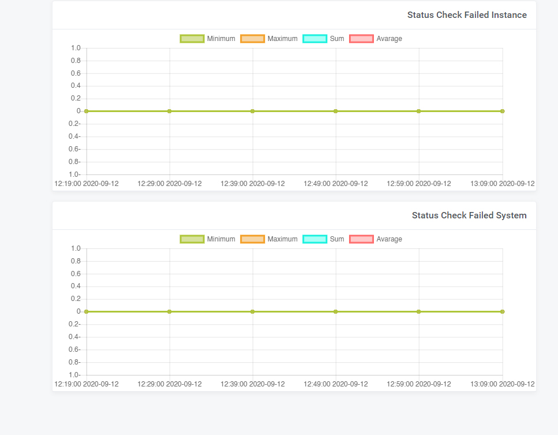558x435 pixels.
Task: Click red Avarage swatch in System chart legend
Action: (x=362, y=239)
